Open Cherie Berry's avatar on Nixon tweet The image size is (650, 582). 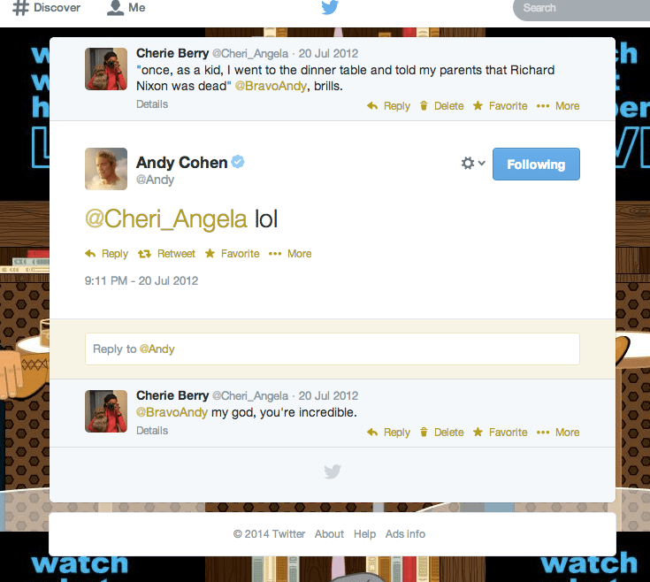point(106,69)
